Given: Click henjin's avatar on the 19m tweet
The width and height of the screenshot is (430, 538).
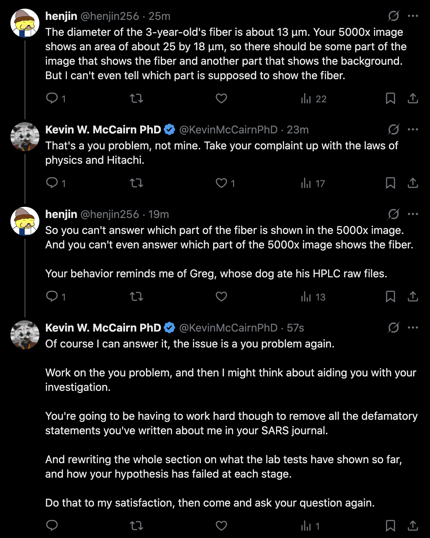Looking at the screenshot, I should [x=25, y=221].
